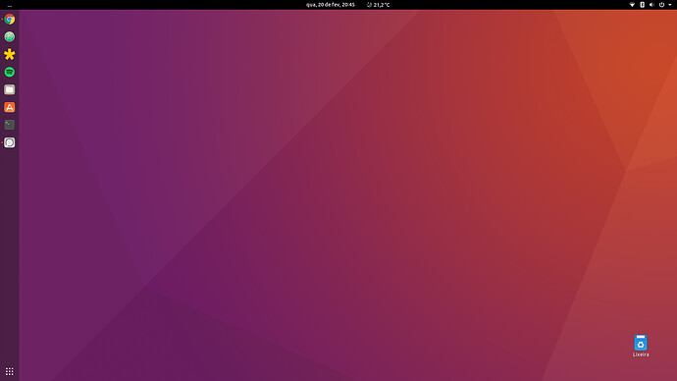Click the power icon in top bar

pyautogui.click(x=661, y=5)
